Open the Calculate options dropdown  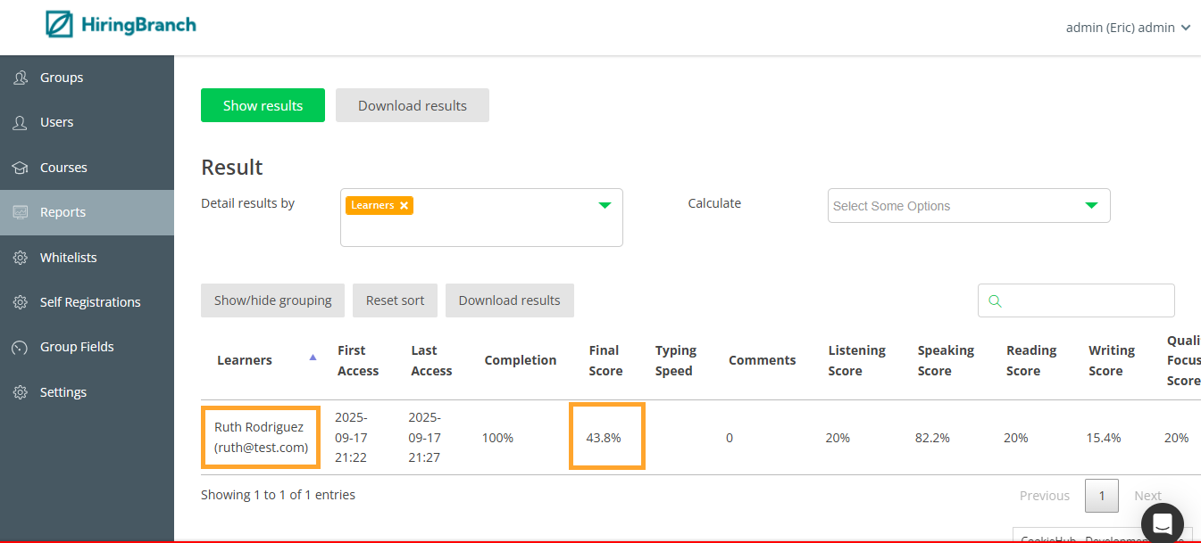[x=1090, y=206]
